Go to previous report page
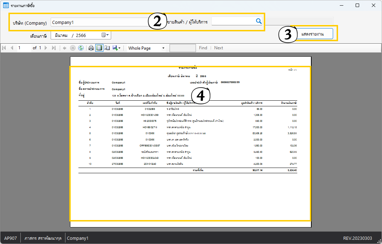Viewport: 382px width, 244px height. coord(12,48)
